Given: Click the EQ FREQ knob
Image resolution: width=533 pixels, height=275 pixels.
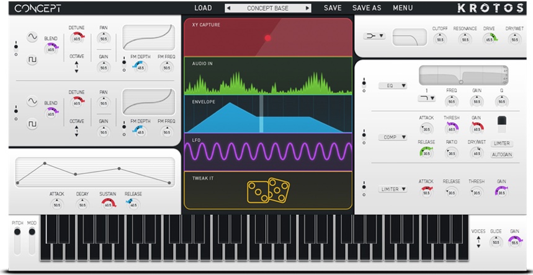Looking at the screenshot, I should point(452,102).
